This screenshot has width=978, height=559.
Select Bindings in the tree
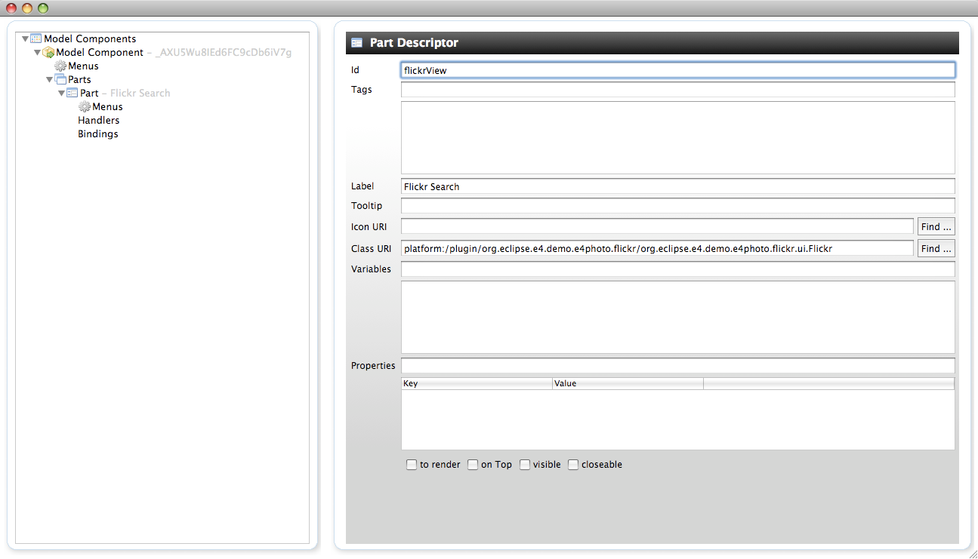coord(98,134)
